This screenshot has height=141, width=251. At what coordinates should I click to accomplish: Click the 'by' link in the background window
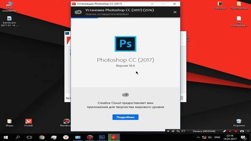click(68, 98)
